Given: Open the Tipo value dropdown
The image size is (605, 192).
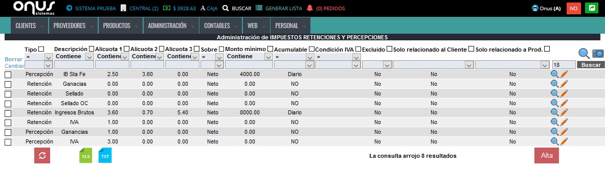Looking at the screenshot, I should (38, 65).
